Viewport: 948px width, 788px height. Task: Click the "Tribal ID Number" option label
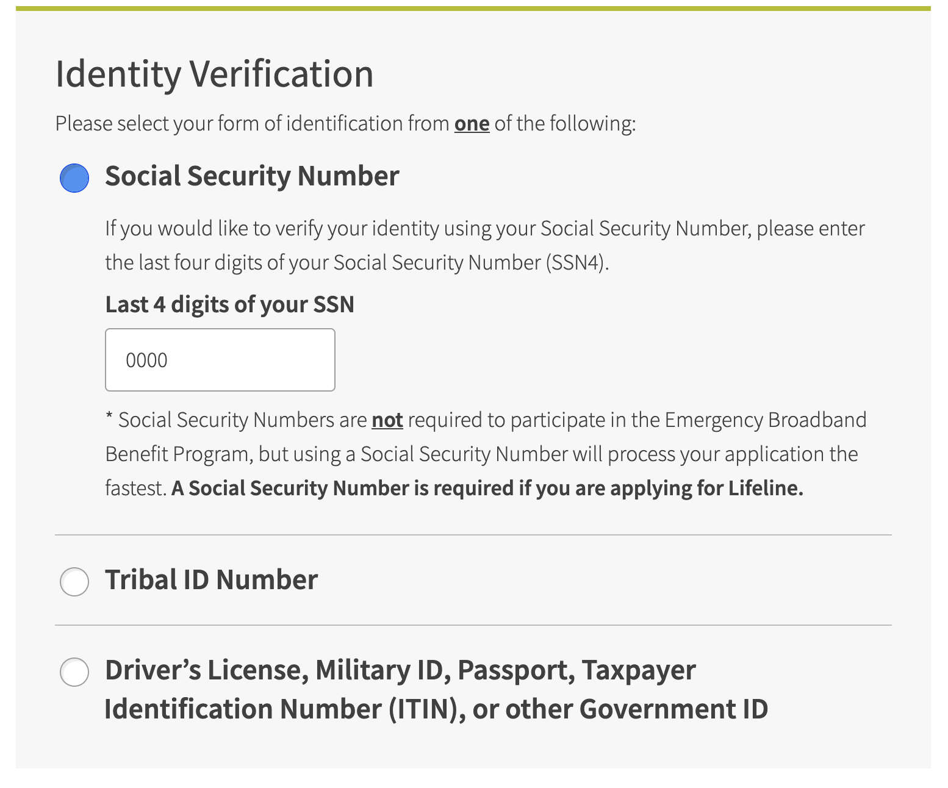211,580
